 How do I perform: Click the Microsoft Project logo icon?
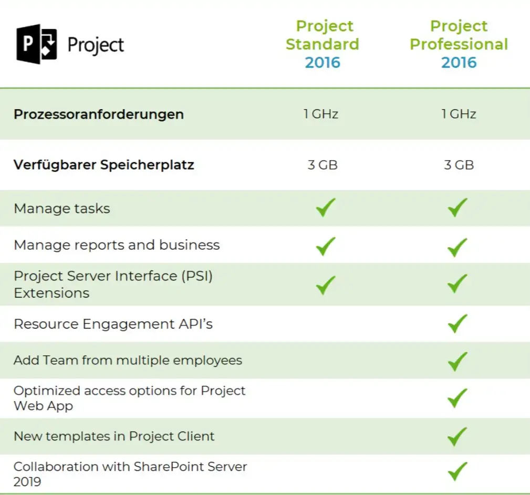click(36, 45)
